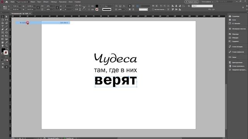Image resolution: width=248 pixels, height=139 pixels.
Task: Toggle constrain proportions for width and height
Action: point(38,8)
